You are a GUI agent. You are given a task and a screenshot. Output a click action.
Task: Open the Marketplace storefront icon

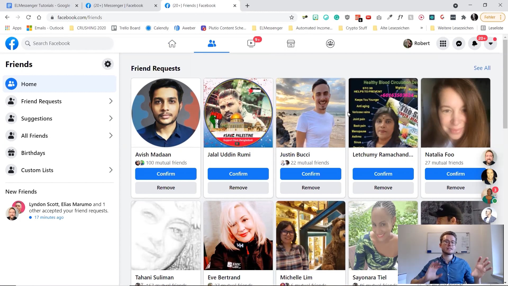[x=291, y=43]
